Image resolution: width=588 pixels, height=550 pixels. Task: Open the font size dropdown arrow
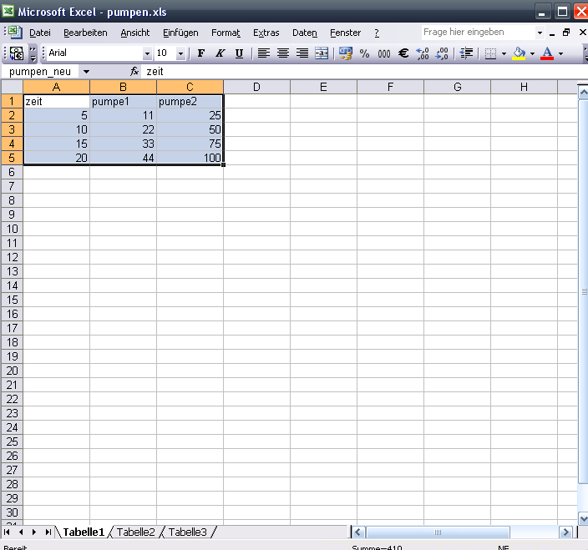click(x=180, y=53)
